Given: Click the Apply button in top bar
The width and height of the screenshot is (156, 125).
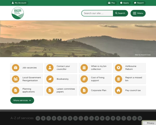Looking at the screenshot, I should pos(125,3).
